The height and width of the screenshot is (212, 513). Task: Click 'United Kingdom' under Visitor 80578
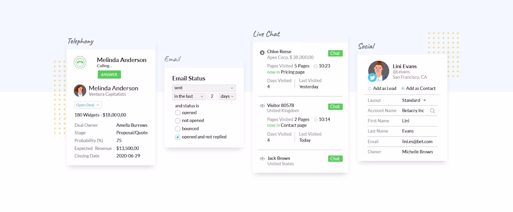283,111
